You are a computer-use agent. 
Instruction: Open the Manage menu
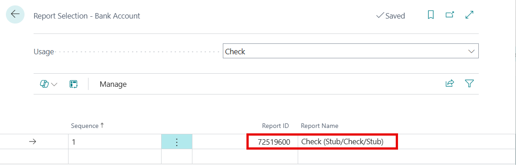(x=113, y=84)
